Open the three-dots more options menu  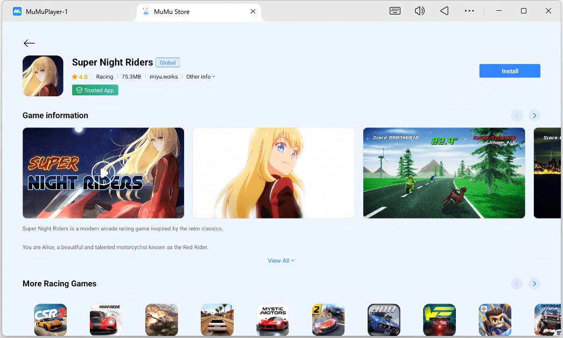click(469, 11)
